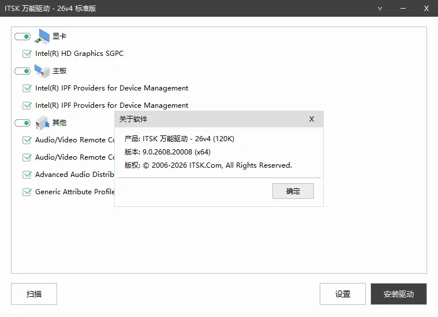Image resolution: width=438 pixels, height=317 pixels.
Task: Click the 其他 other devices category icon
Action: coord(42,123)
